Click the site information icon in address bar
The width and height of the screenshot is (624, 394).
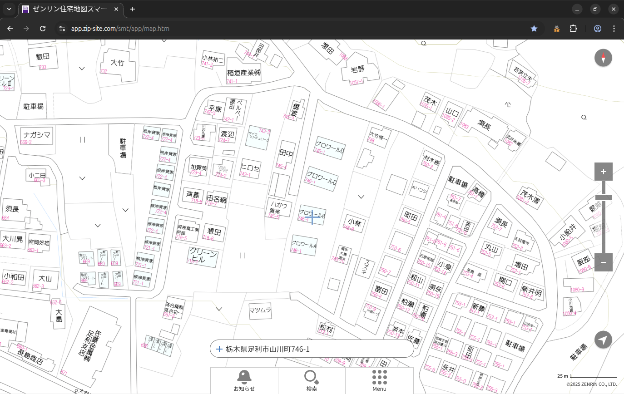point(62,29)
